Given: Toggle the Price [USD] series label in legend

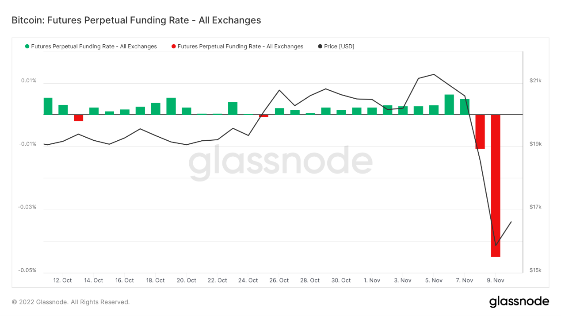Looking at the screenshot, I should click(x=339, y=46).
